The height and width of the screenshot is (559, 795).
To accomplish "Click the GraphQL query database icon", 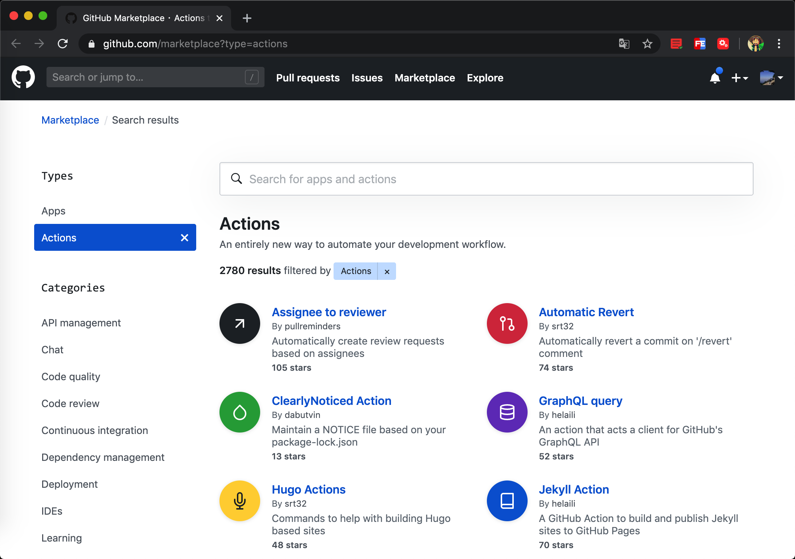I will tap(507, 412).
